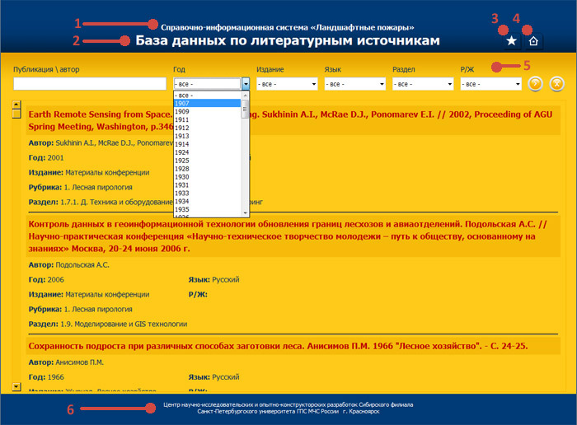Select year 1909 in the list
Image resolution: width=577 pixels, height=425 pixels.
tap(207, 111)
